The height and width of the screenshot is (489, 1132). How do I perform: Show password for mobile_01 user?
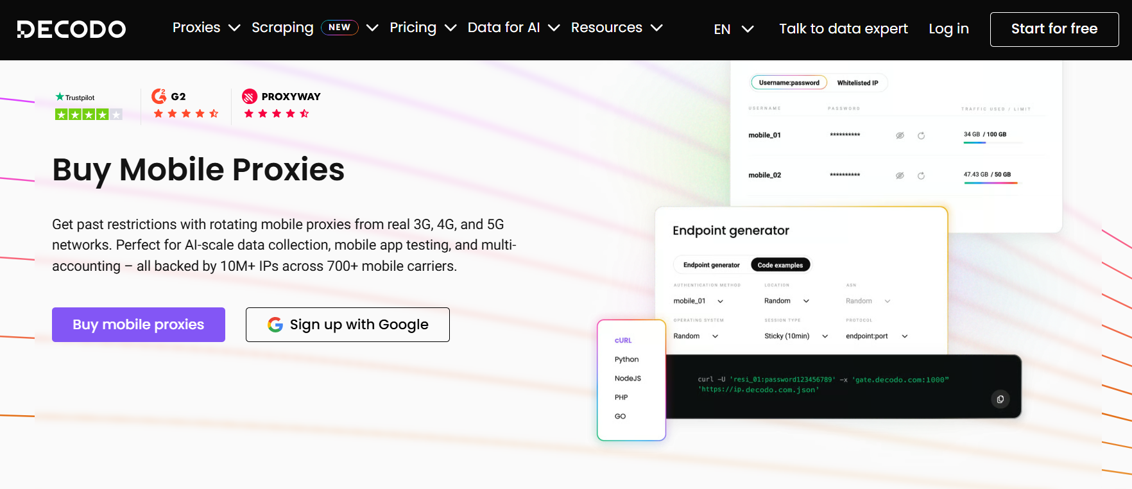click(900, 135)
